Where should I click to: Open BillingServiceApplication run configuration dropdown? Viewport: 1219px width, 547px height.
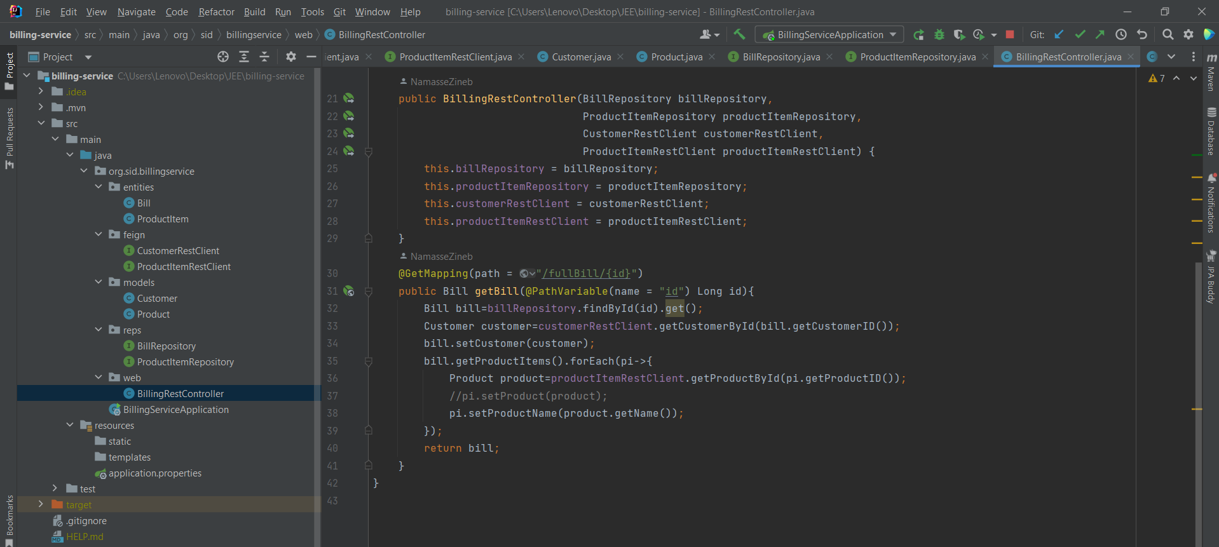tap(829, 35)
